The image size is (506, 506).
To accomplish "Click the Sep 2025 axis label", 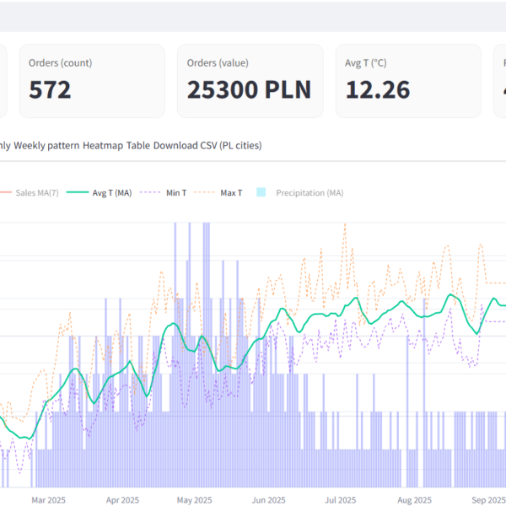I will (x=486, y=499).
